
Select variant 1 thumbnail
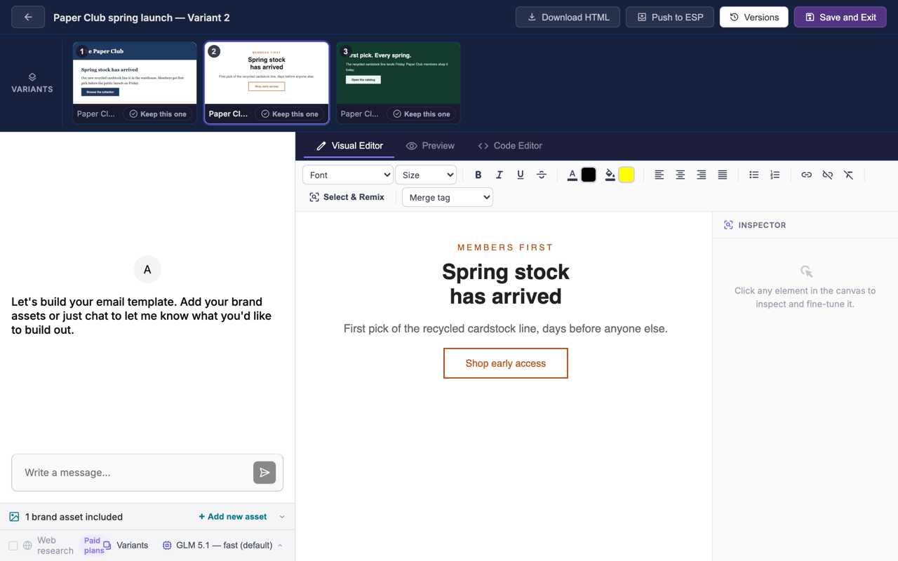click(x=135, y=73)
